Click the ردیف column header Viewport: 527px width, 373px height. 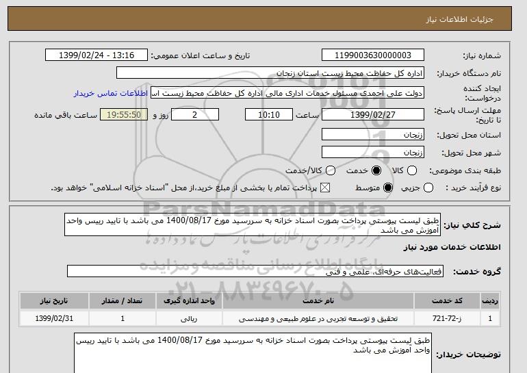[490, 300]
